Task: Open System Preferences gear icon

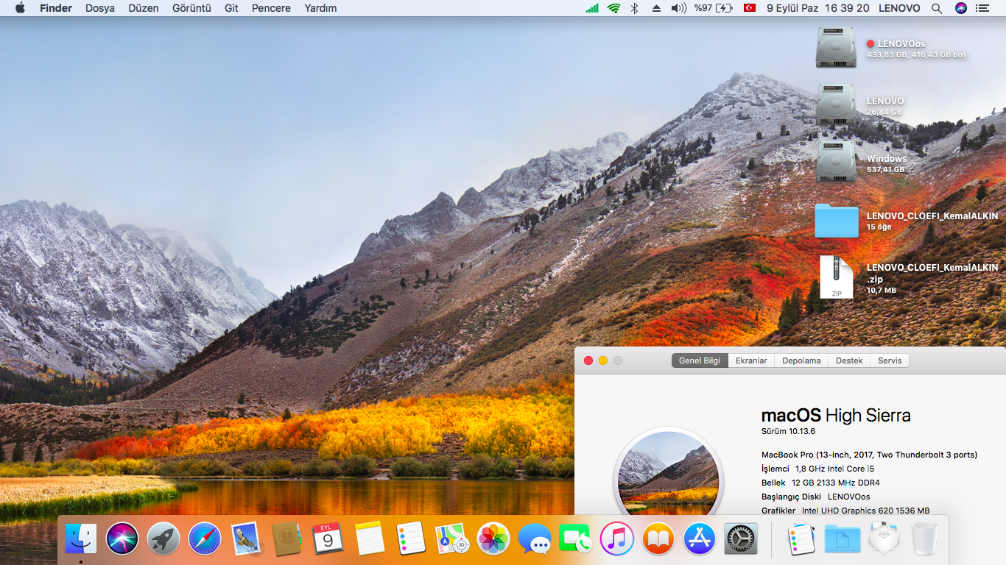Action: [741, 539]
